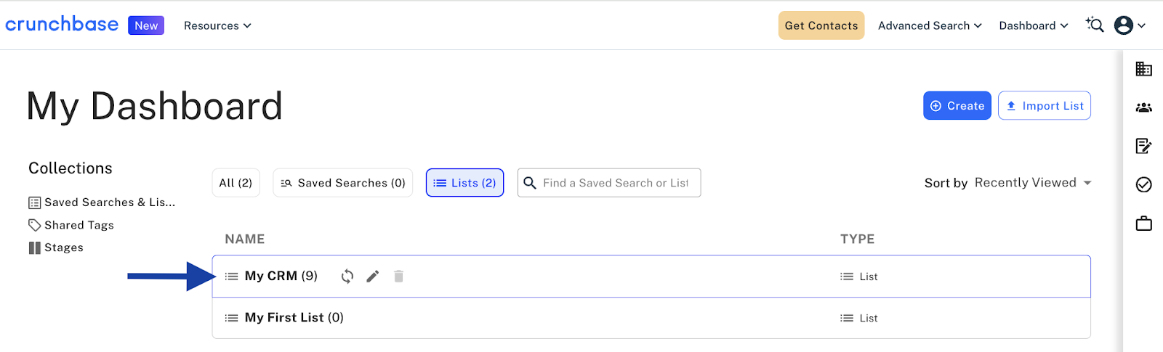
Task: Click the checkmark circle icon in right sidebar
Action: pos(1143,184)
